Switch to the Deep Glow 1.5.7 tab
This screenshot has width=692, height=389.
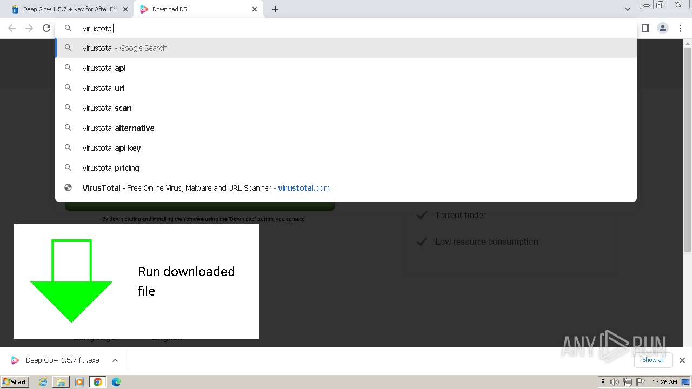[x=66, y=9]
